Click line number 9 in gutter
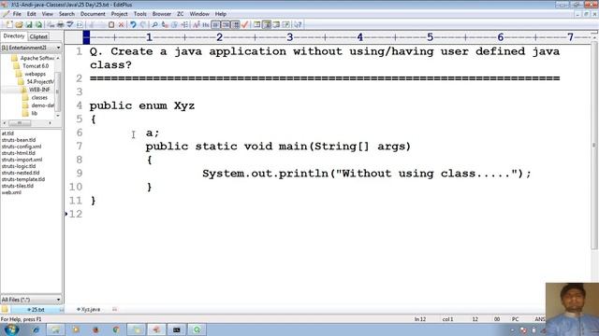The height and width of the screenshot is (336, 599). [79, 174]
